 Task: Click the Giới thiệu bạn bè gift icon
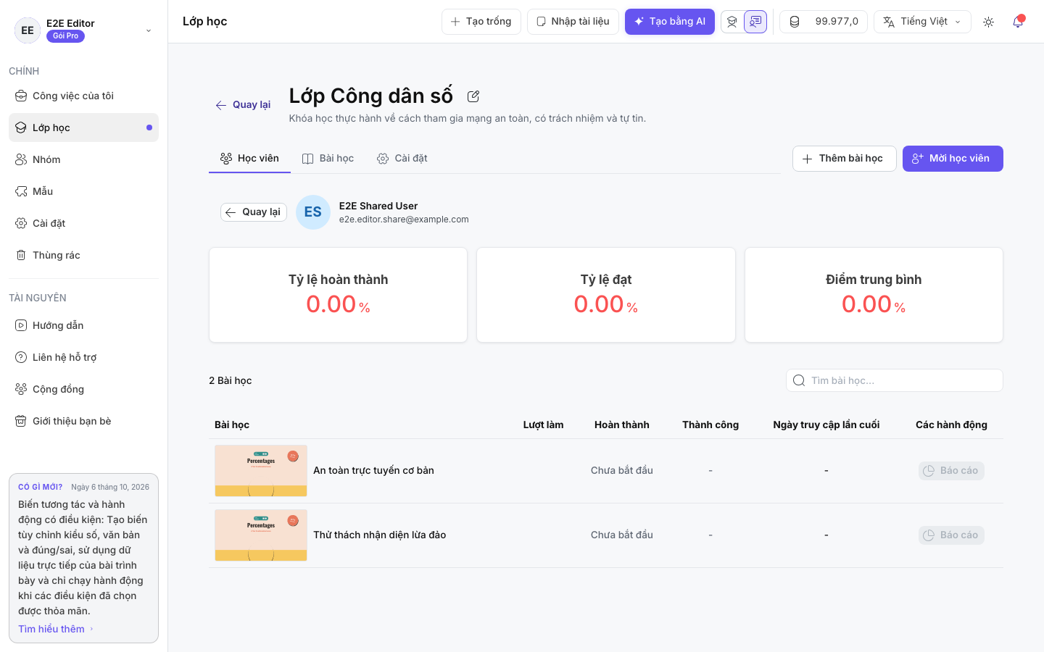[21, 421]
